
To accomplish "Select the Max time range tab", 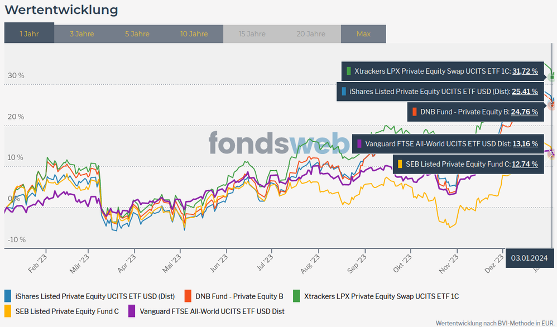I will 363,33.
